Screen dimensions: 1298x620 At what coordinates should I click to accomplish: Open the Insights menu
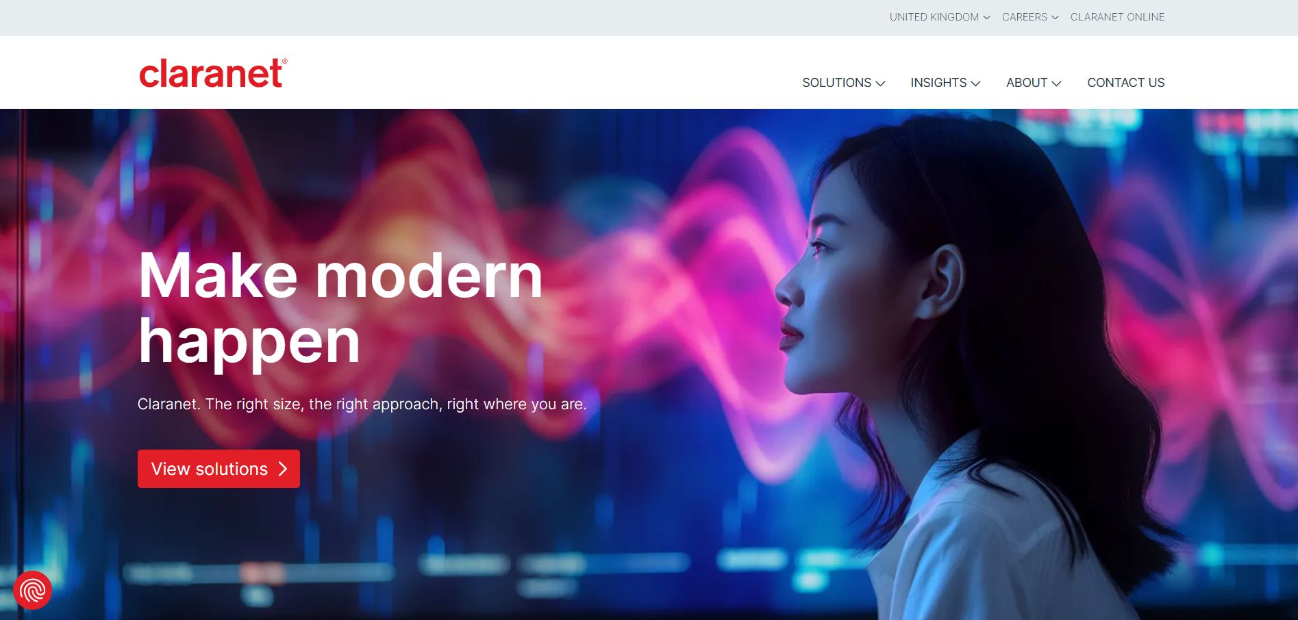point(945,83)
